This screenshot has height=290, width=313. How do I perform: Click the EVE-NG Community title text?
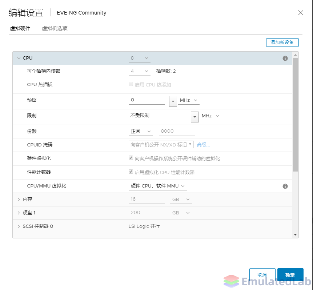pyautogui.click(x=81, y=13)
